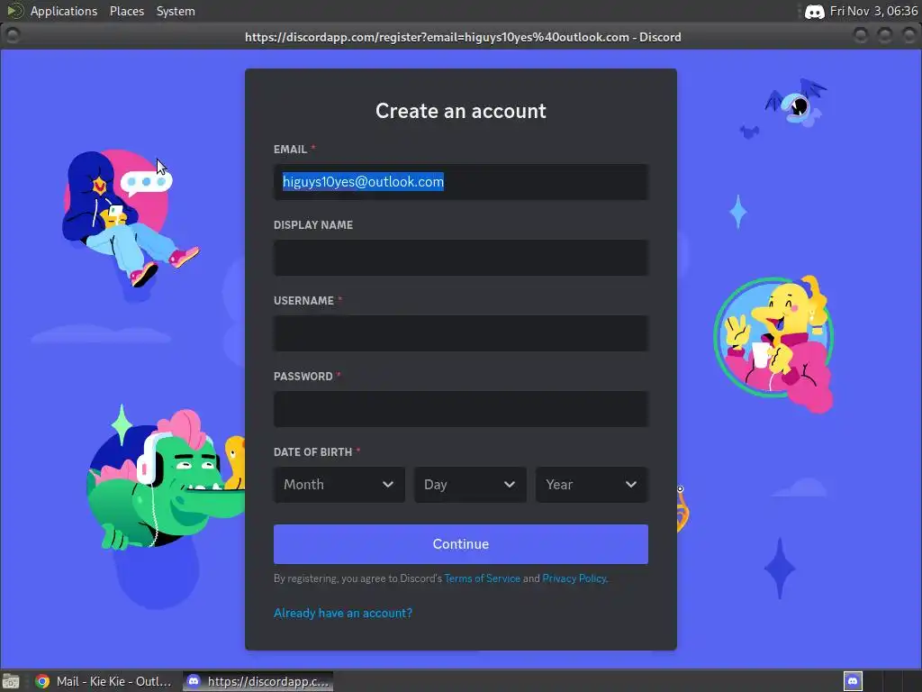Open the System menu
The image size is (922, 692).
[x=176, y=11]
